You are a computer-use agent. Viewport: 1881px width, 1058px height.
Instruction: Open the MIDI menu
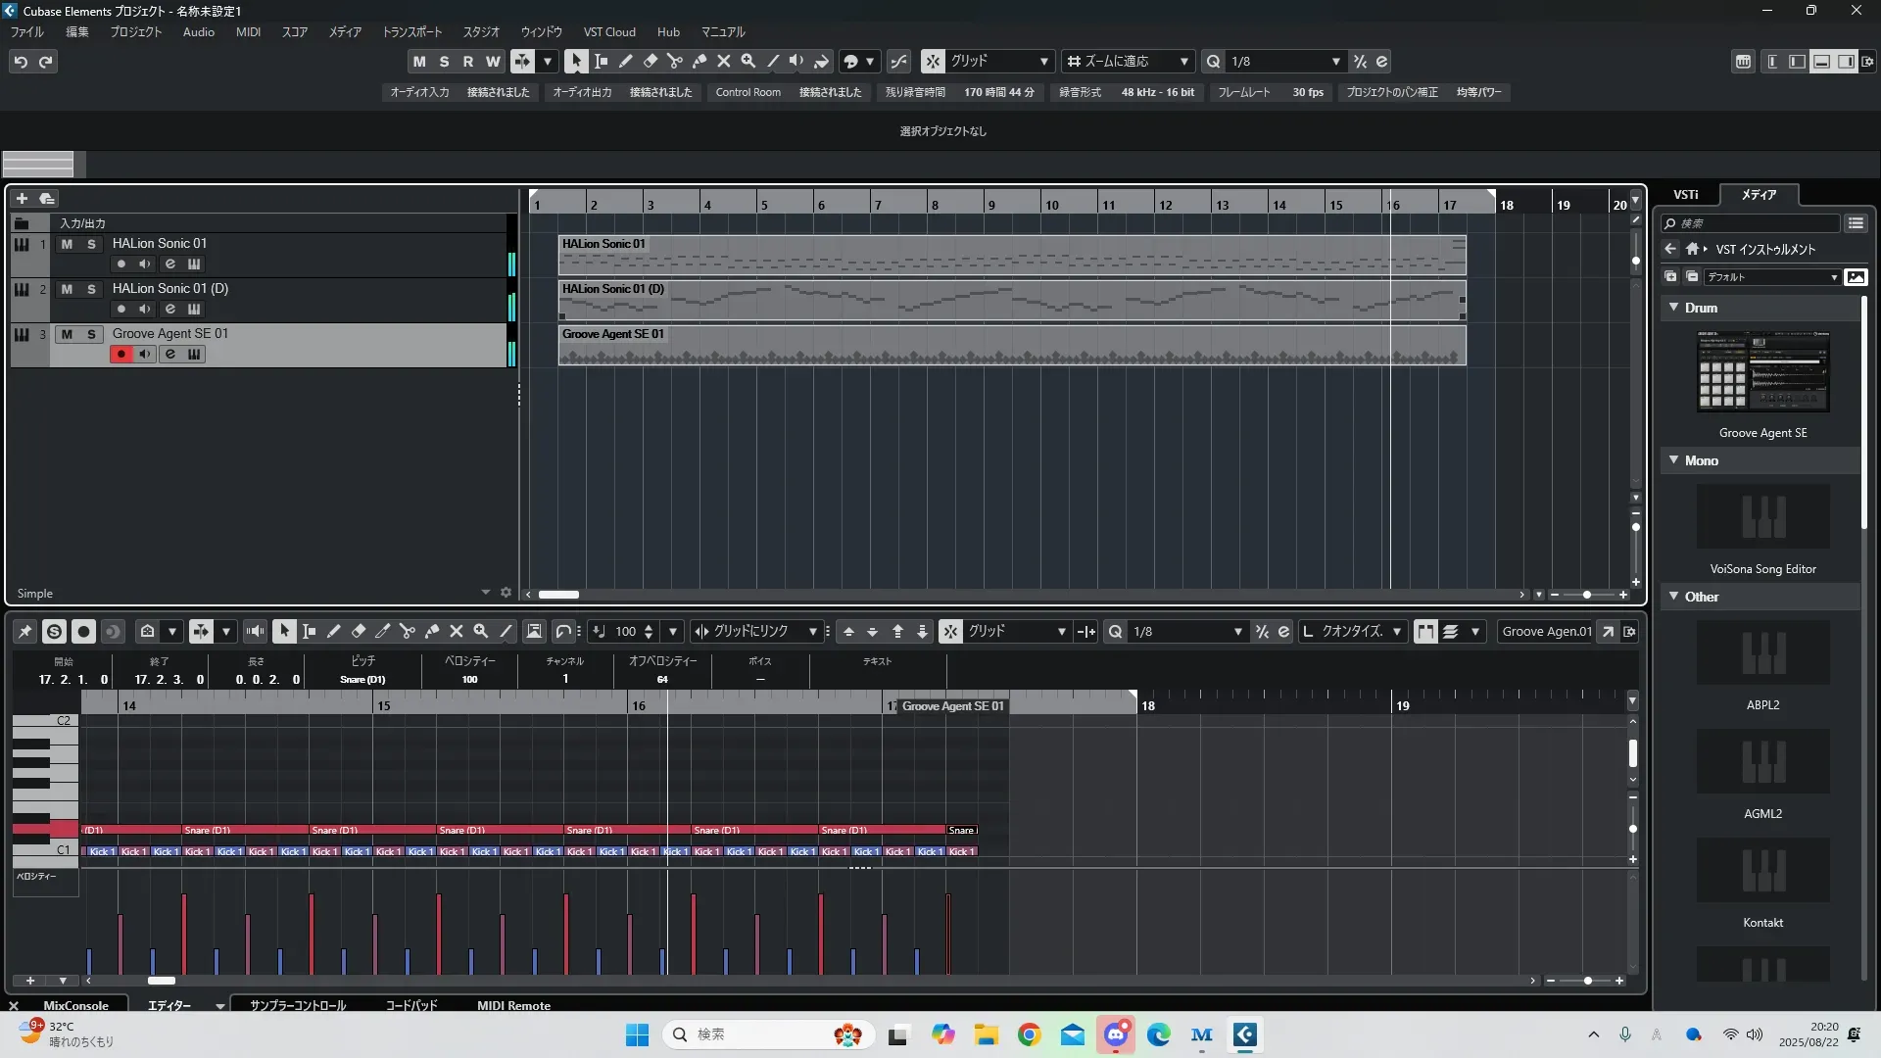click(248, 31)
